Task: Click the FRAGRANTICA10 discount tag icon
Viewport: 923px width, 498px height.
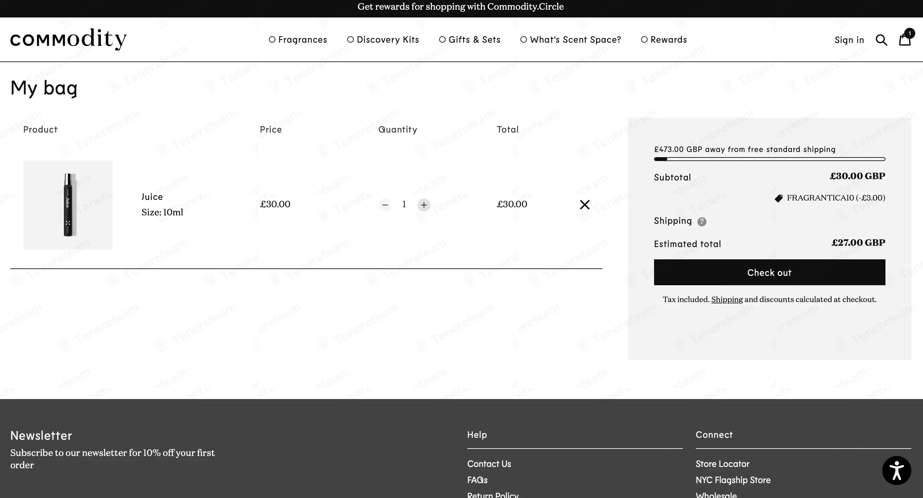Action: [779, 198]
